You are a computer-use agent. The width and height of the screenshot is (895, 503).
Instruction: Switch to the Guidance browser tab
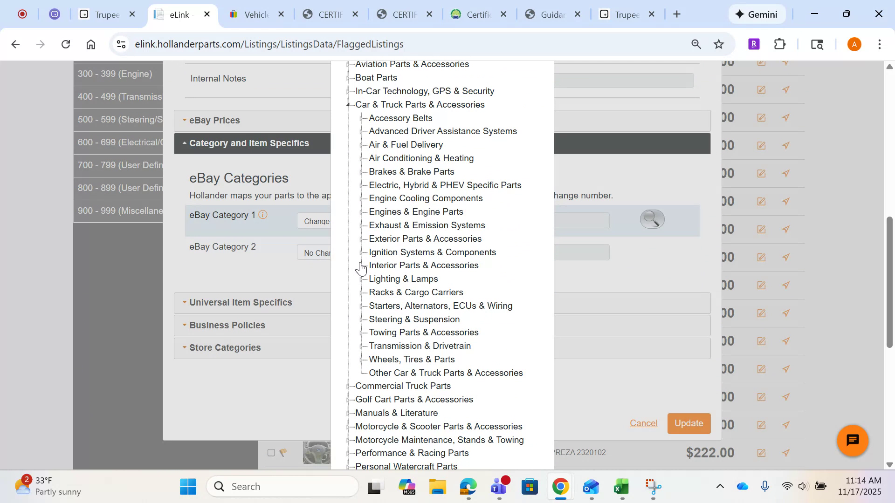click(x=552, y=14)
